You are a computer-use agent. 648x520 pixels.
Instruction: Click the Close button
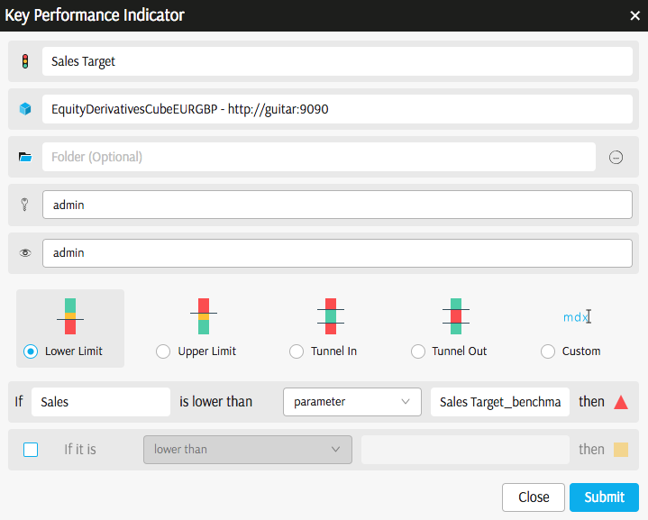coord(534,497)
